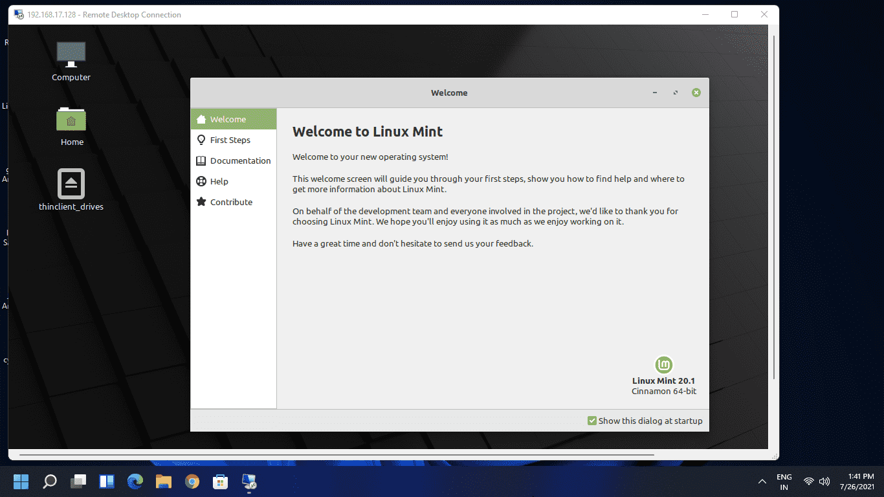Open the Windows Start menu
Viewport: 884px width, 497px height.
click(21, 481)
